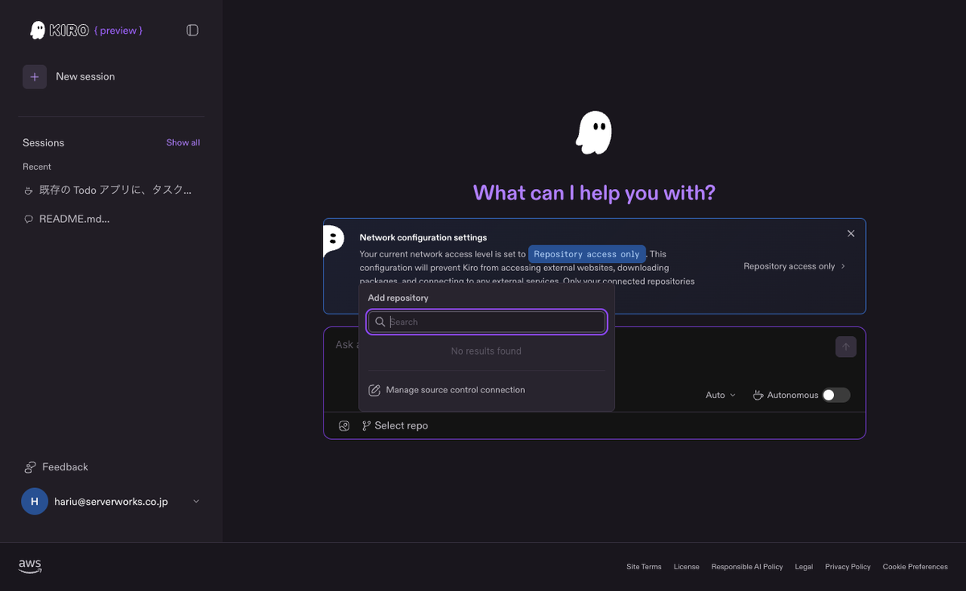The width and height of the screenshot is (966, 591).
Task: Open Cookie Preferences link
Action: pyautogui.click(x=915, y=567)
